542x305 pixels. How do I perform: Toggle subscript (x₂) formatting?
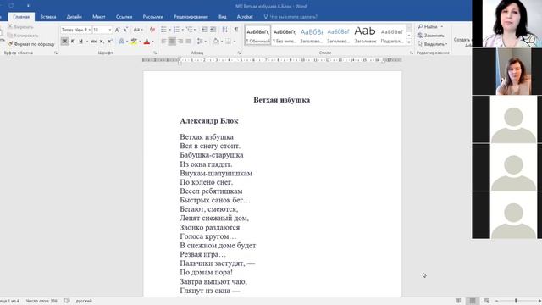pos(102,42)
